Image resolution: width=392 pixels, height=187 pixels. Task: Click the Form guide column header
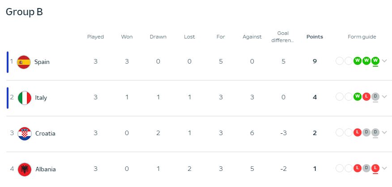362,37
